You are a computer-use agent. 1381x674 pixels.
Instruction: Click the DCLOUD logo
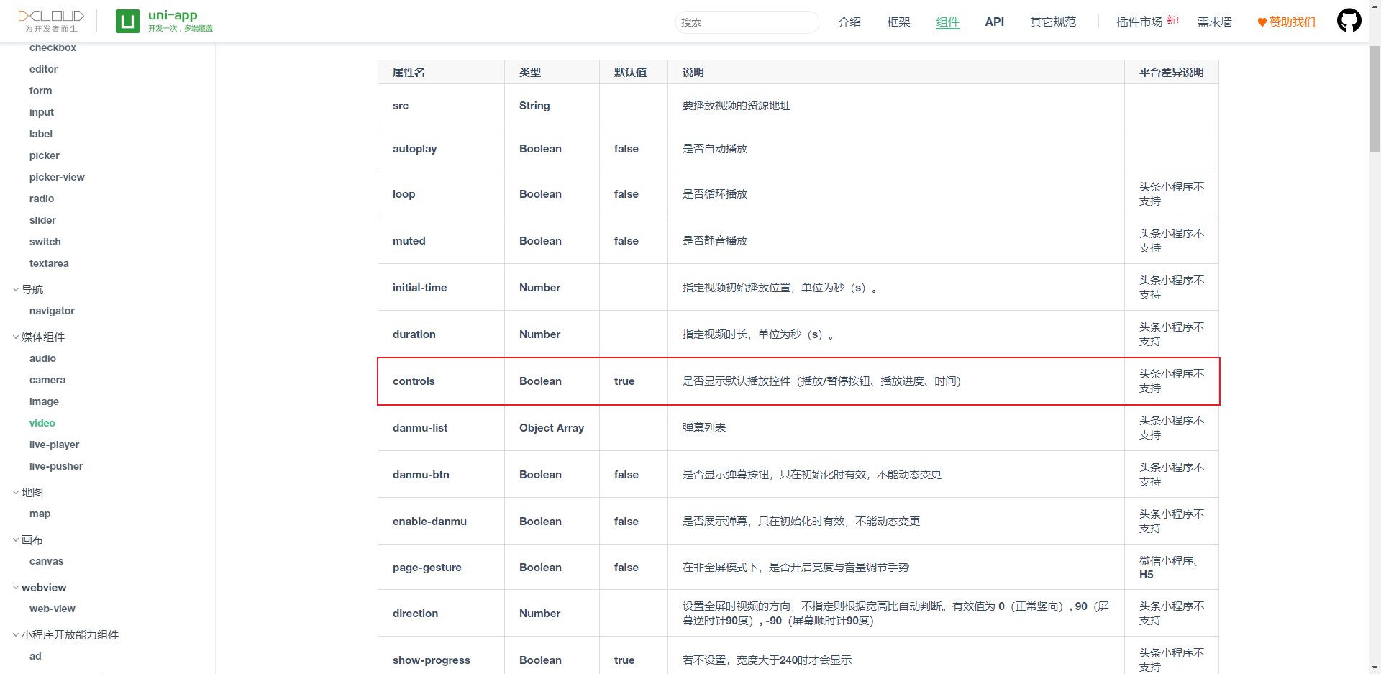(50, 19)
